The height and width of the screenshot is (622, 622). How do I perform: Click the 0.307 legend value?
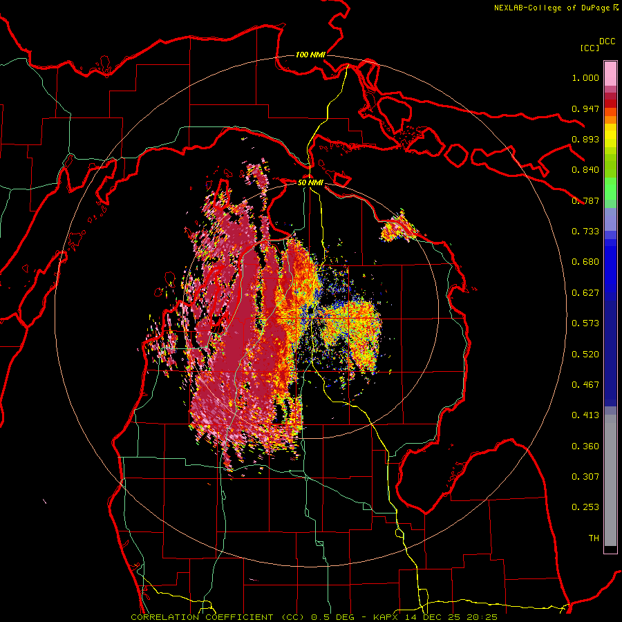point(585,477)
